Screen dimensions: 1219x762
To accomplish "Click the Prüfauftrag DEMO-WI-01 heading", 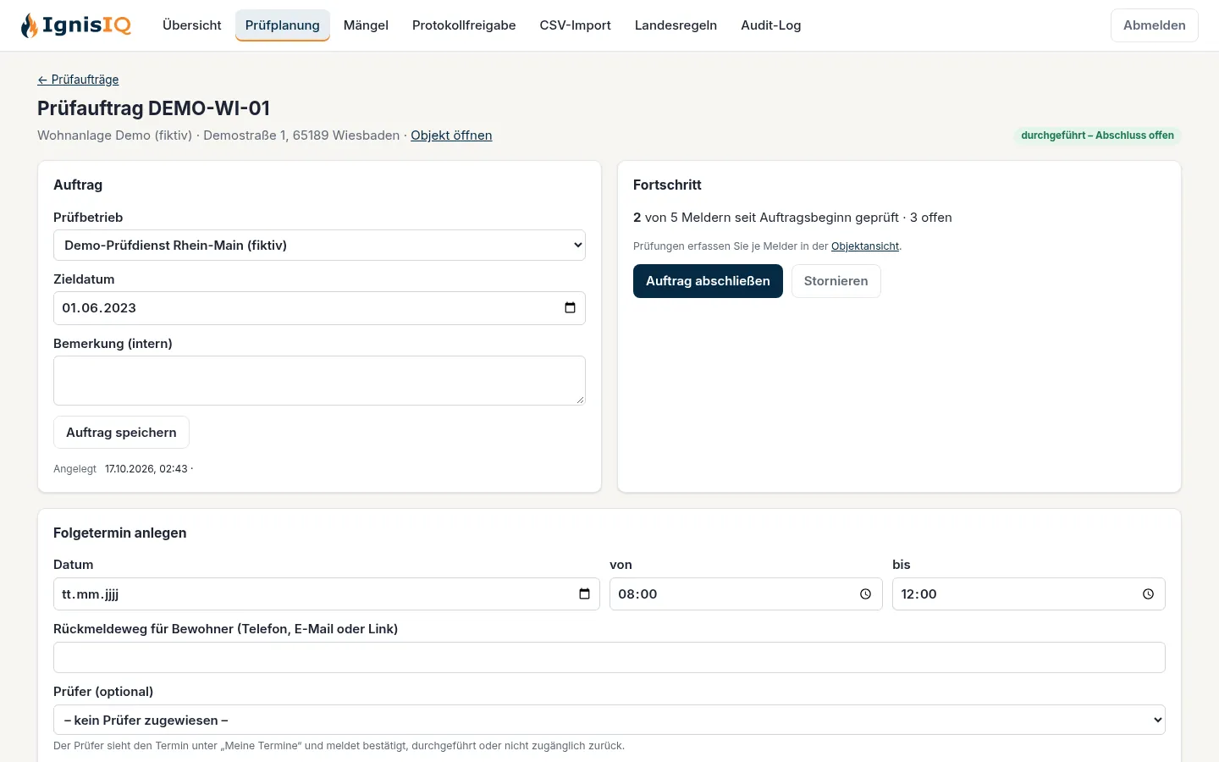I will click(153, 108).
